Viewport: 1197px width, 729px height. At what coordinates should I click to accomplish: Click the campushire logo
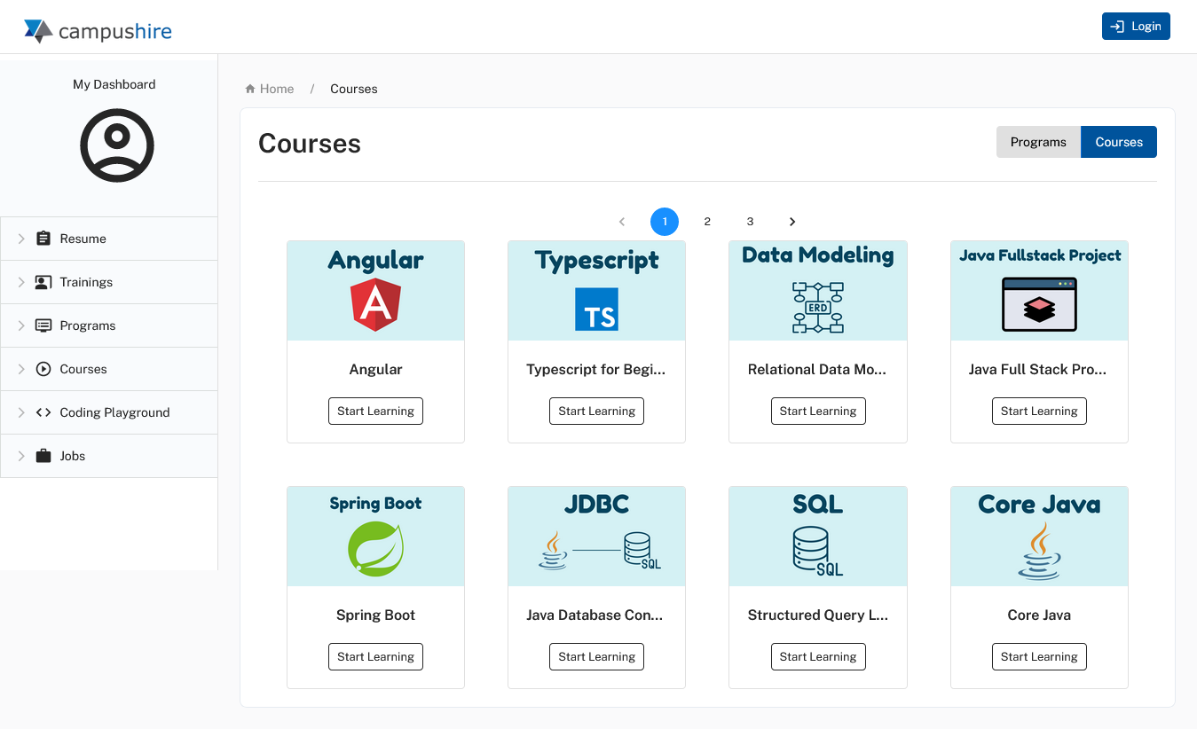click(x=98, y=31)
